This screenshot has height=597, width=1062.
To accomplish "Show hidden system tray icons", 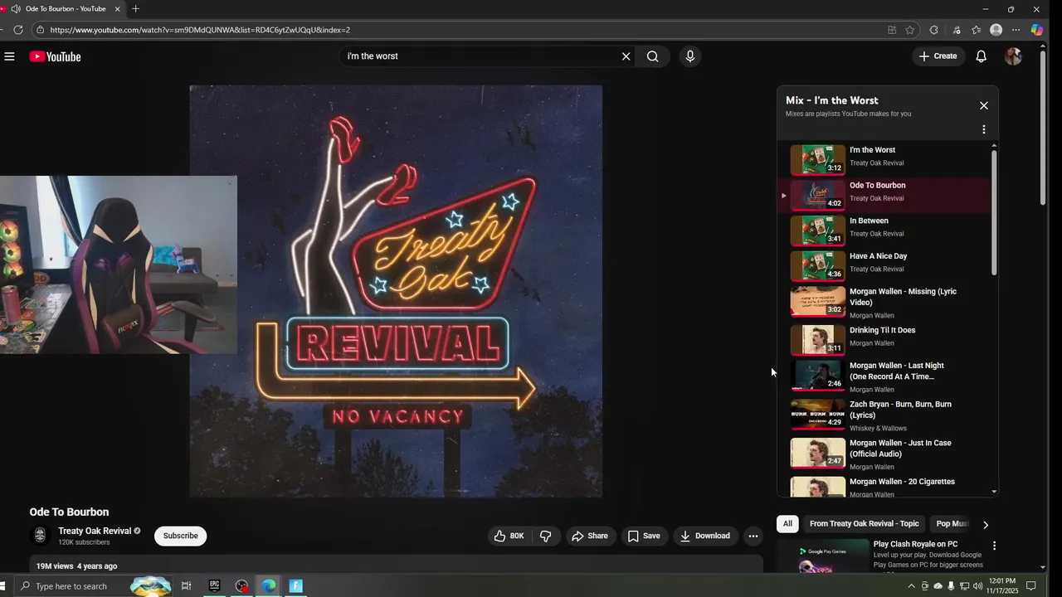I will [x=912, y=586].
